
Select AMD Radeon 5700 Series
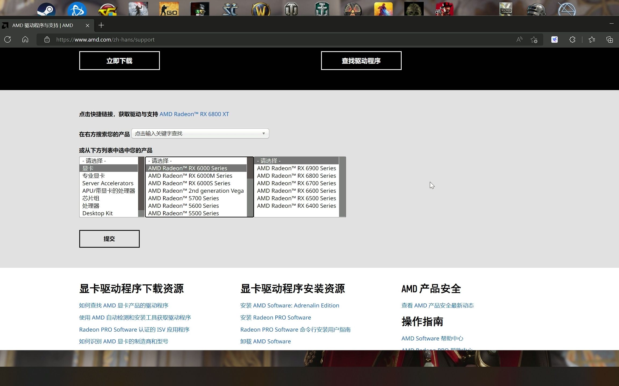[196, 198]
